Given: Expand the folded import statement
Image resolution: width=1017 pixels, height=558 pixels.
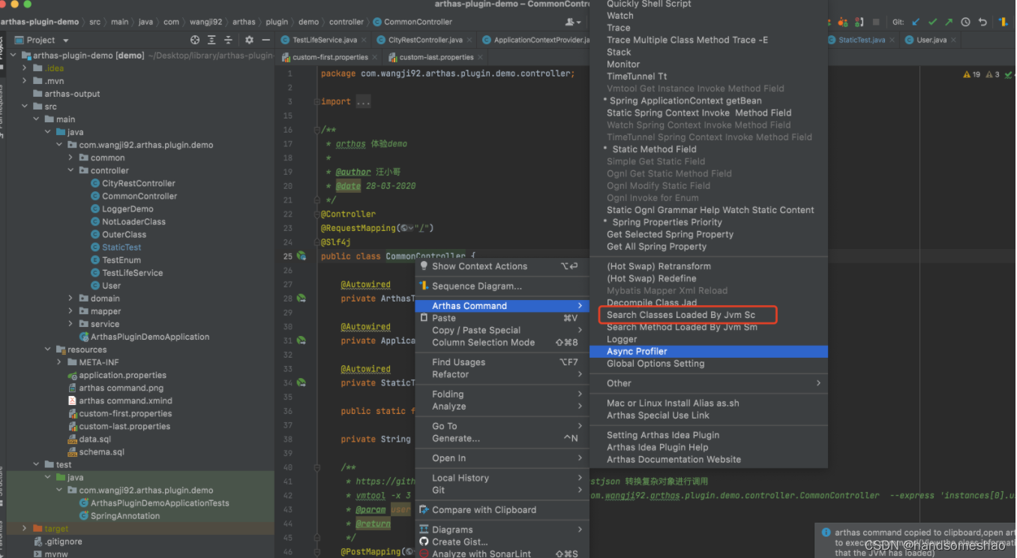Looking at the screenshot, I should 362,102.
